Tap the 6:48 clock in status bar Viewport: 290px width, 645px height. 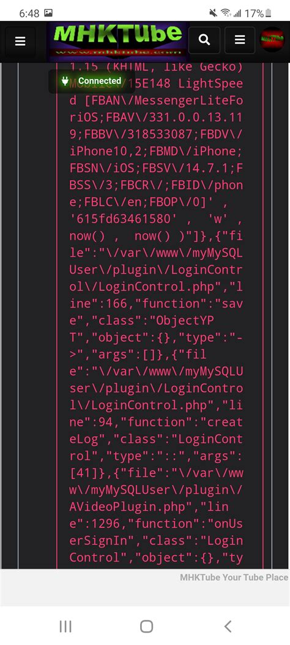pyautogui.click(x=29, y=13)
